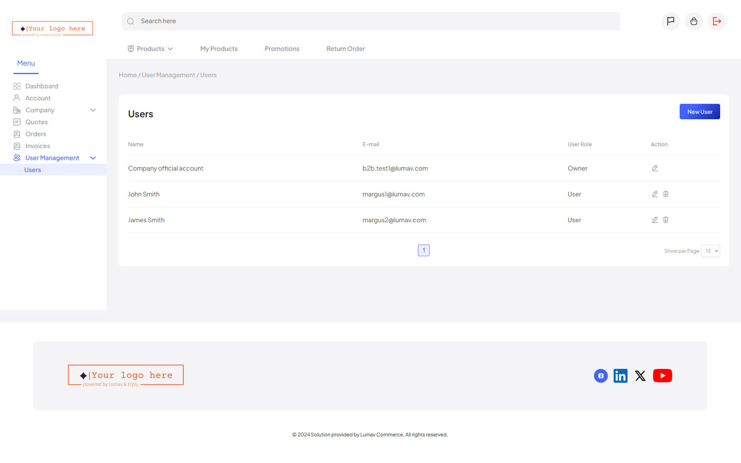Click the YouTube icon in footer

point(662,376)
